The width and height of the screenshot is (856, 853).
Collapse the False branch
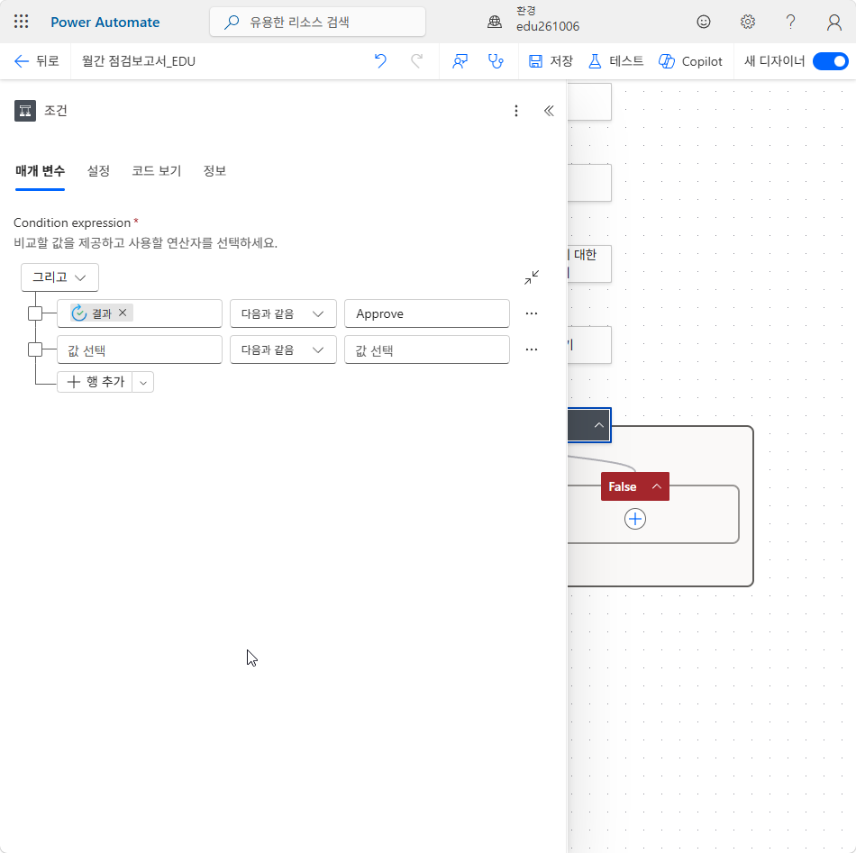(657, 486)
